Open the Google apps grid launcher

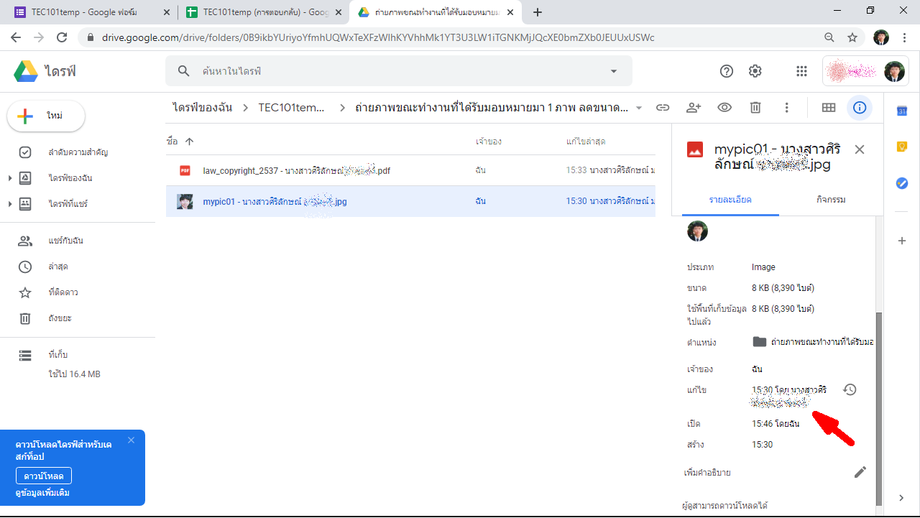pos(801,71)
